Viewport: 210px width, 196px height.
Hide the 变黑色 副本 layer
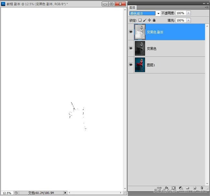(x=131, y=32)
